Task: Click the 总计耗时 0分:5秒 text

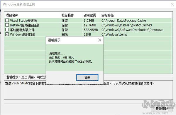Action: click(62, 58)
